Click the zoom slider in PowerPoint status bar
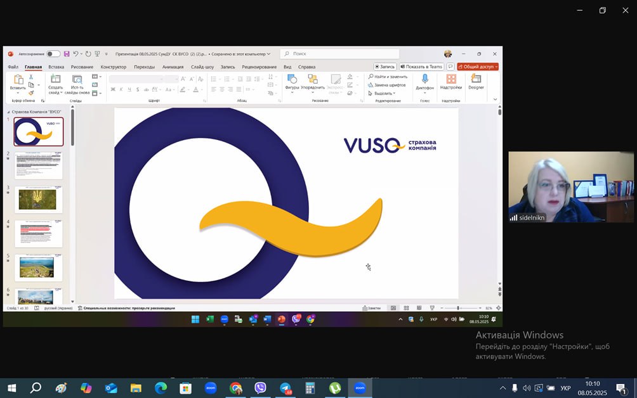The width and height of the screenshot is (637, 398). [461, 308]
